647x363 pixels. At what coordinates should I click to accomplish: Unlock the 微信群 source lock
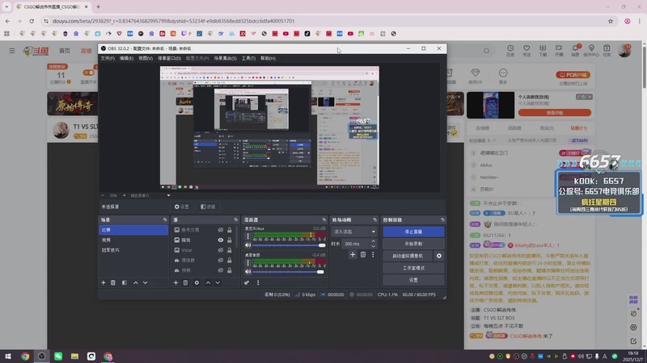(x=230, y=260)
